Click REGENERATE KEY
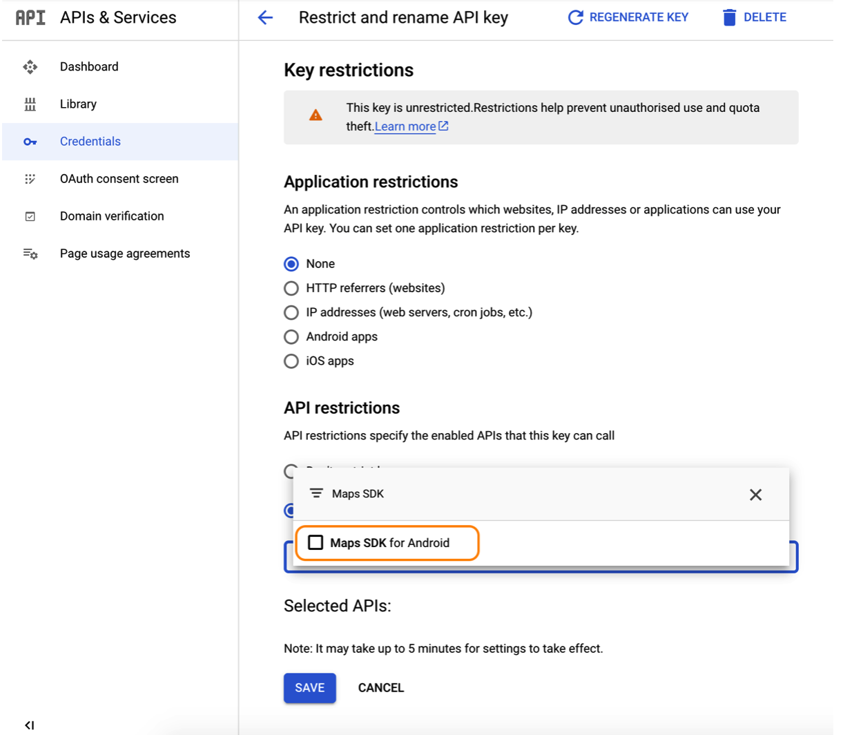The height and width of the screenshot is (735, 863). coord(628,17)
